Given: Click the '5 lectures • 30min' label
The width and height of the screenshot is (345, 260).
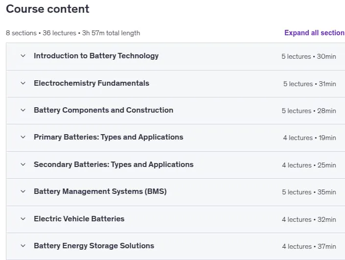Looking at the screenshot, I should pyautogui.click(x=309, y=57).
